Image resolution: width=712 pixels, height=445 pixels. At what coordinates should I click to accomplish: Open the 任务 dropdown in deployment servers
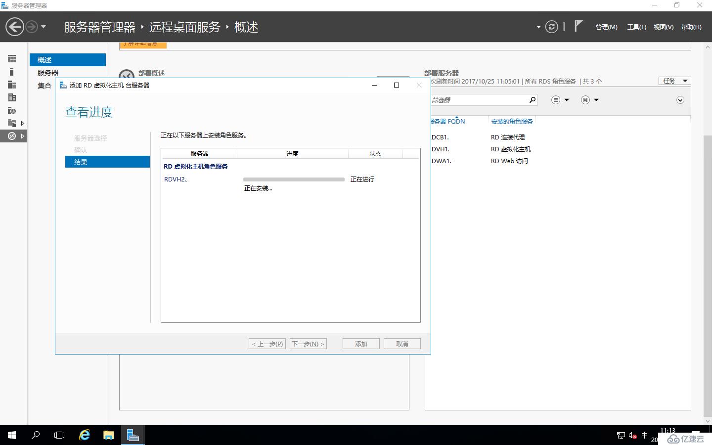[x=674, y=81]
